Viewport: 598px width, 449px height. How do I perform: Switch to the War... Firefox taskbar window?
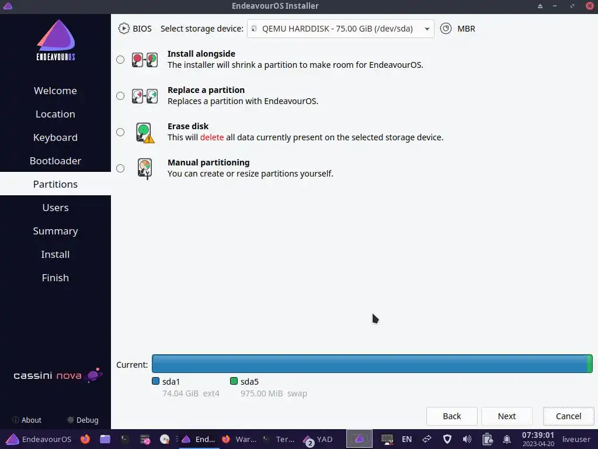pos(239,440)
